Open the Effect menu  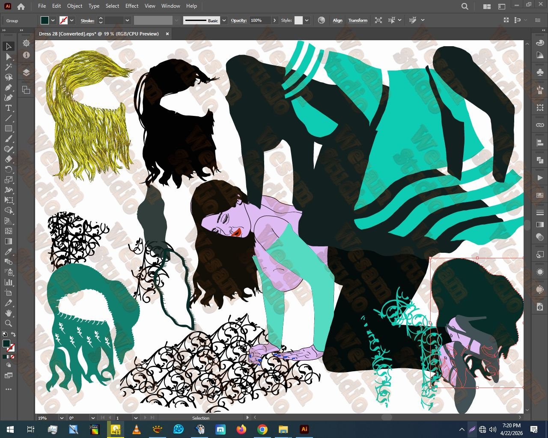132,6
